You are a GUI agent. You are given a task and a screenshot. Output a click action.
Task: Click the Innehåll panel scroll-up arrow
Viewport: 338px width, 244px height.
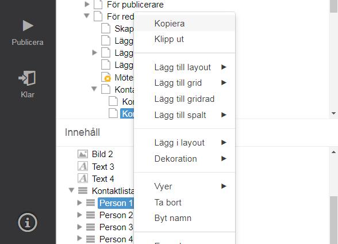click(x=333, y=152)
